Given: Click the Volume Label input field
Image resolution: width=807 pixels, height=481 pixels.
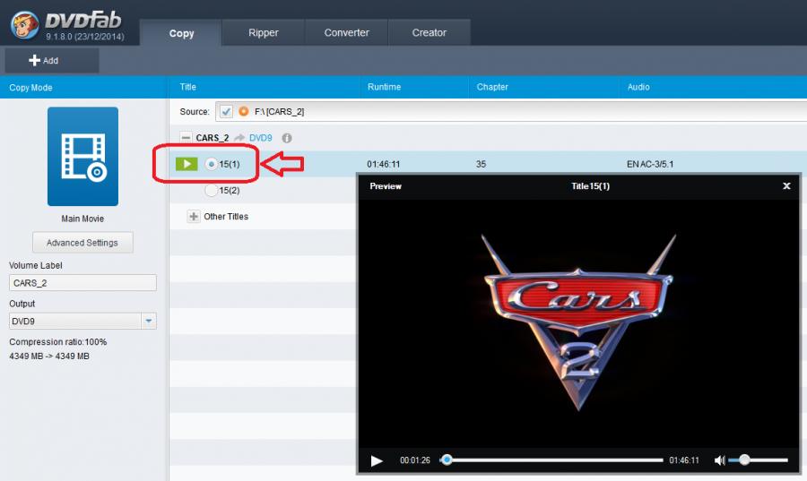Looking at the screenshot, I should point(82,283).
